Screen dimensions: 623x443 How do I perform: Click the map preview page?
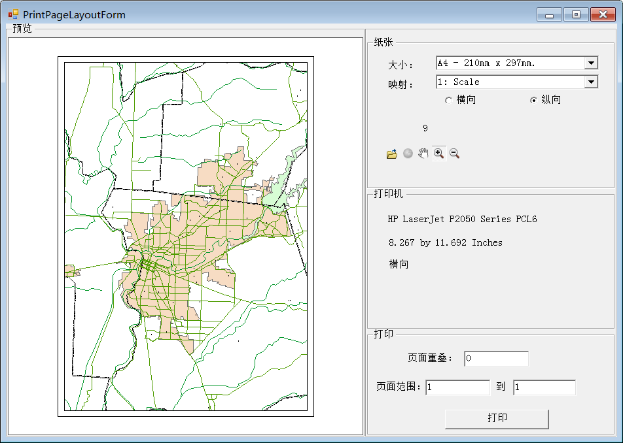186,236
